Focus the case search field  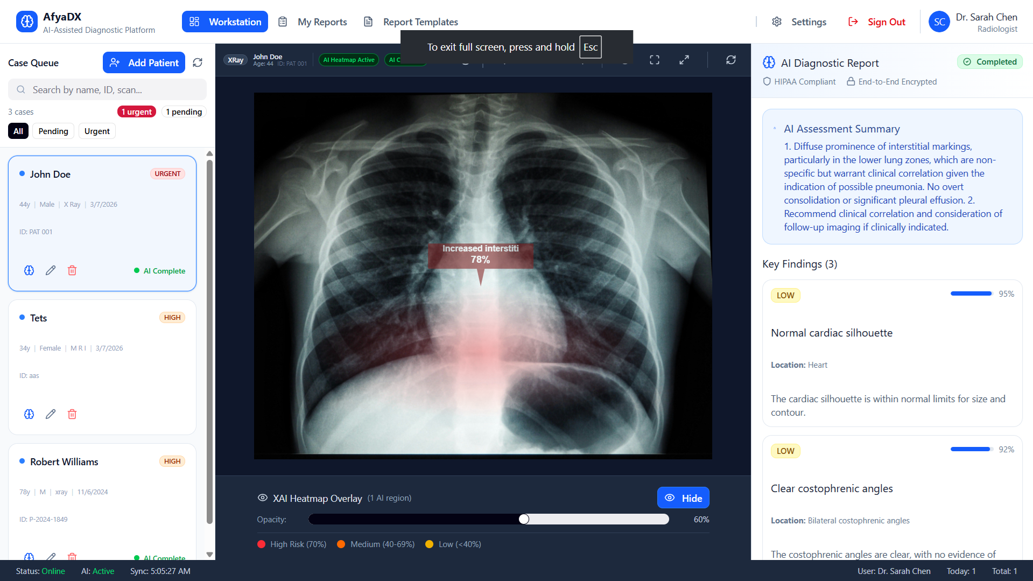click(107, 89)
